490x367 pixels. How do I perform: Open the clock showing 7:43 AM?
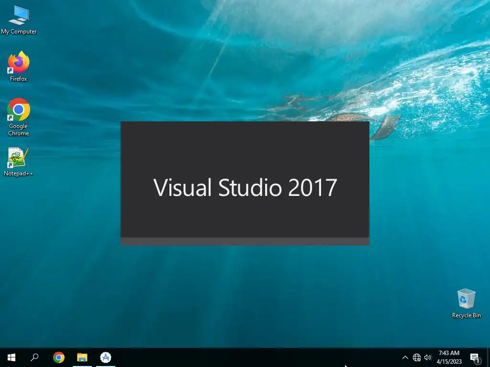point(449,357)
